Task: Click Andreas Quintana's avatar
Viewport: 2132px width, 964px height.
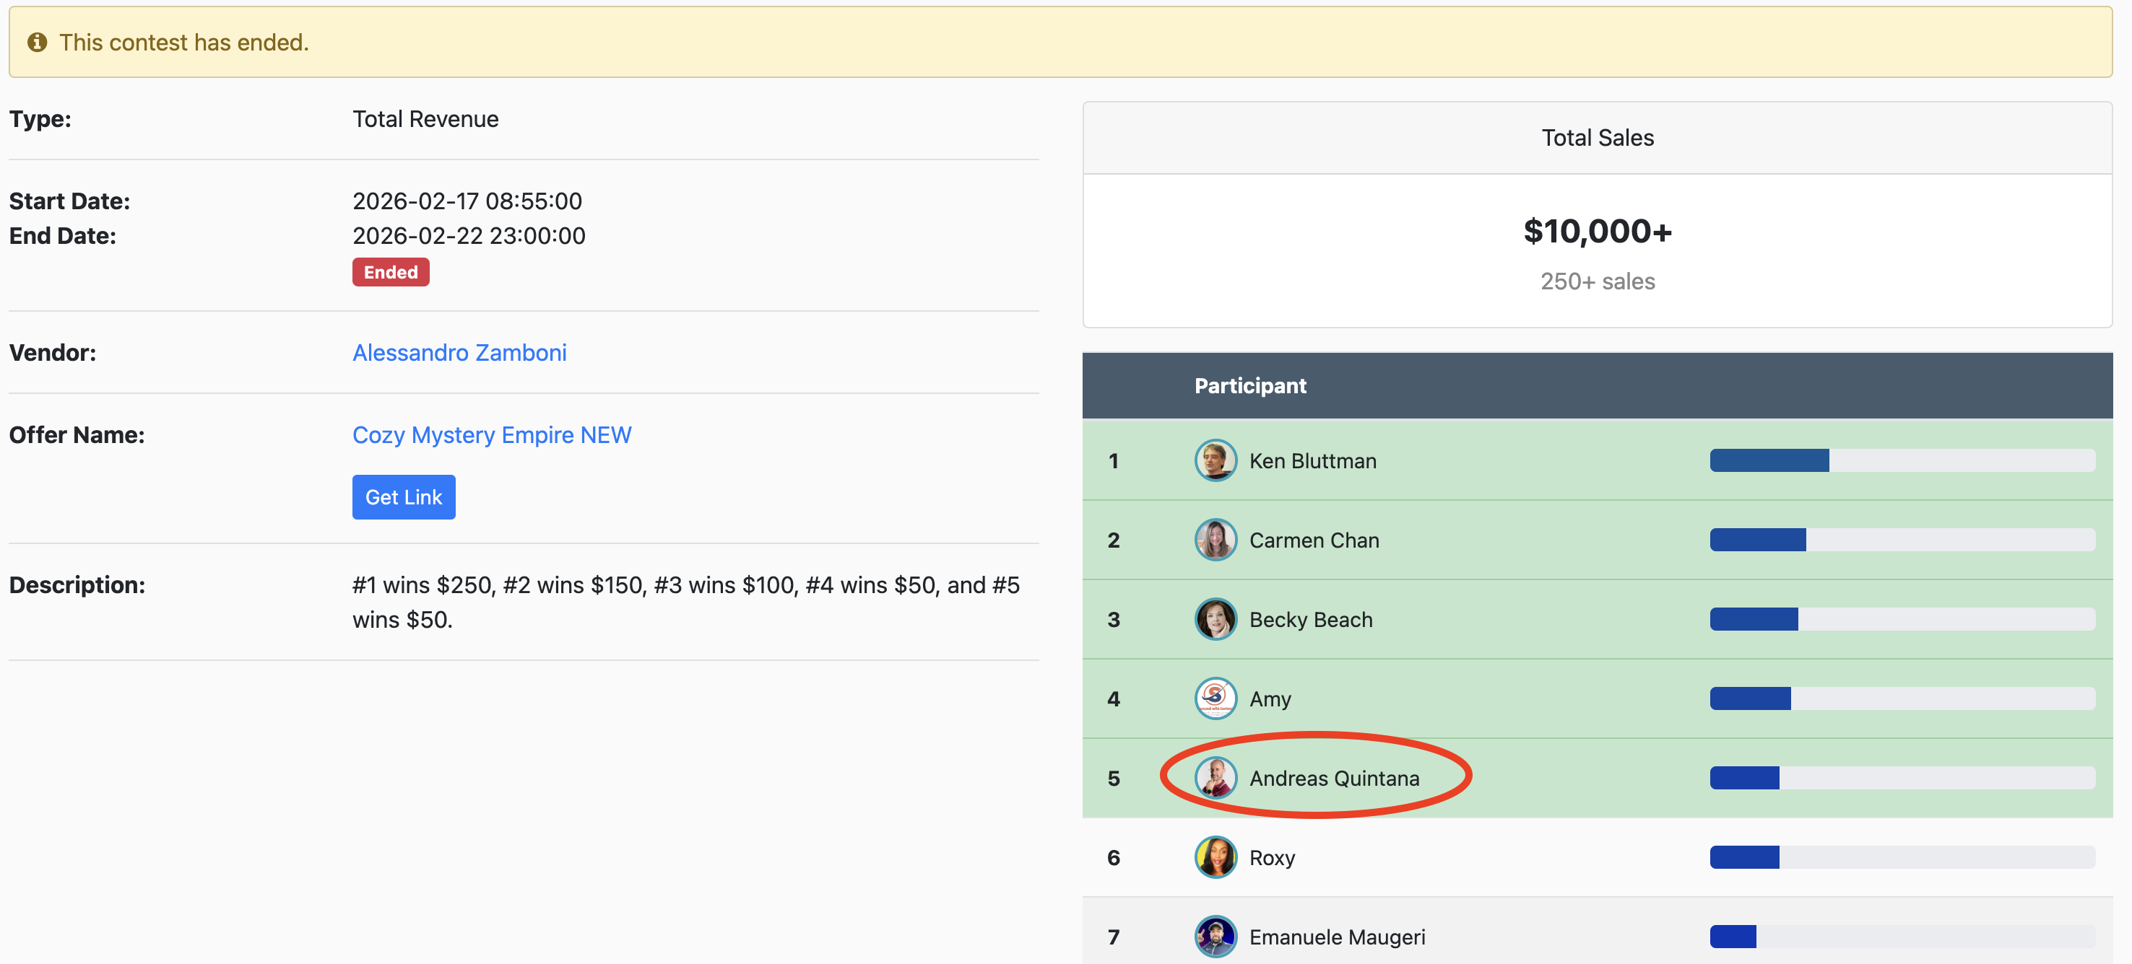Action: pos(1215,778)
